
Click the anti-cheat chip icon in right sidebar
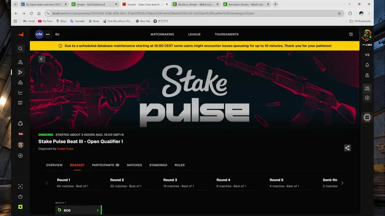(367, 117)
